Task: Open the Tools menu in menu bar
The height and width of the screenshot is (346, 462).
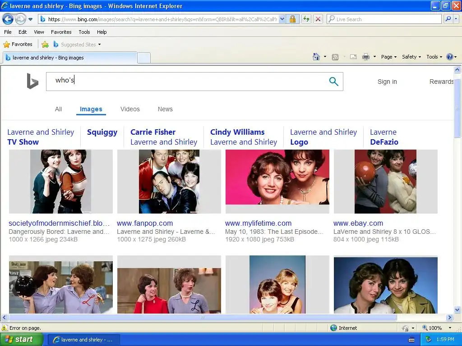Action: click(x=84, y=32)
